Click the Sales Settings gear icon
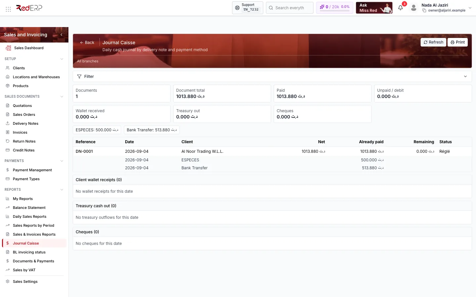Viewport: 476px width, 297px height. point(8,281)
